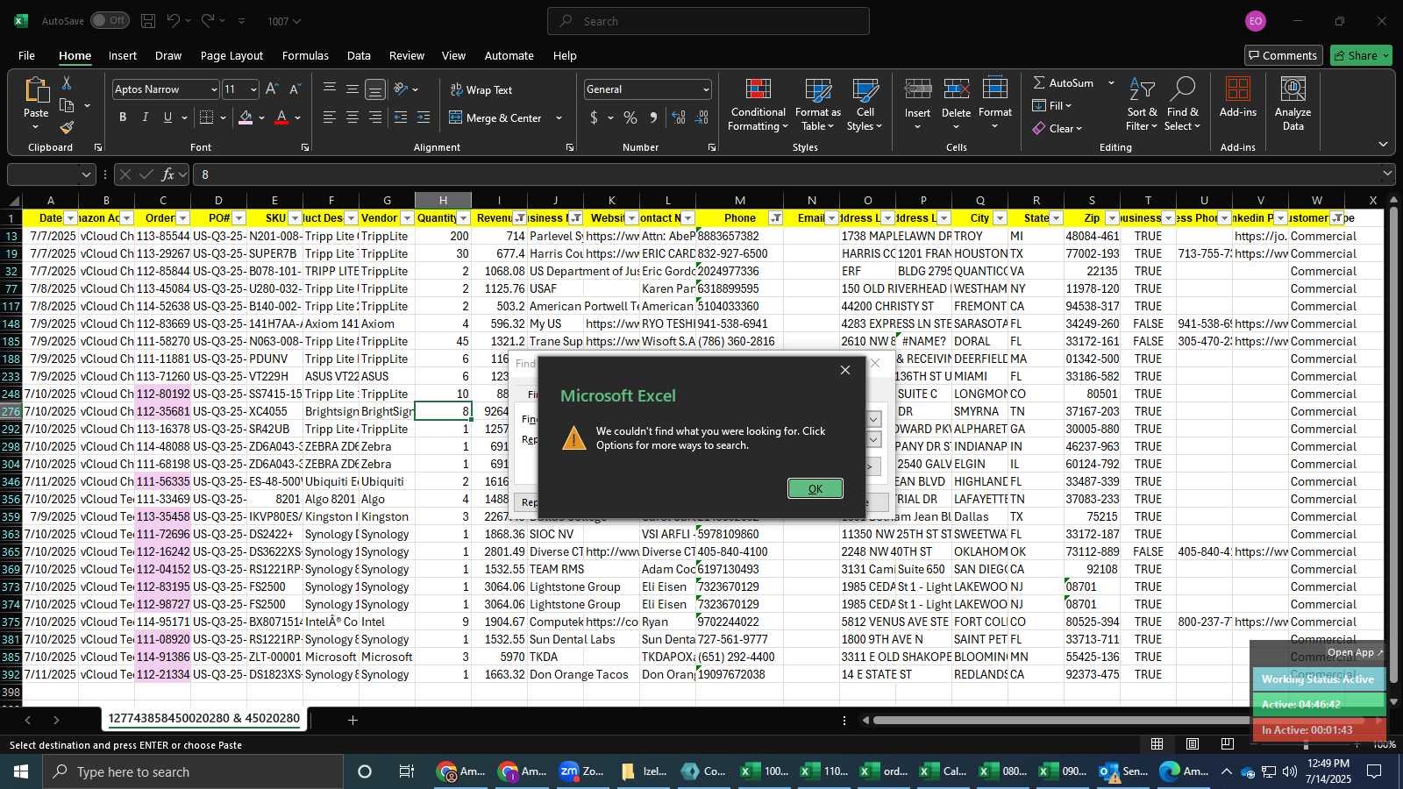This screenshot has height=789, width=1403.
Task: Click the Format Painter brush icon
Action: tap(67, 127)
